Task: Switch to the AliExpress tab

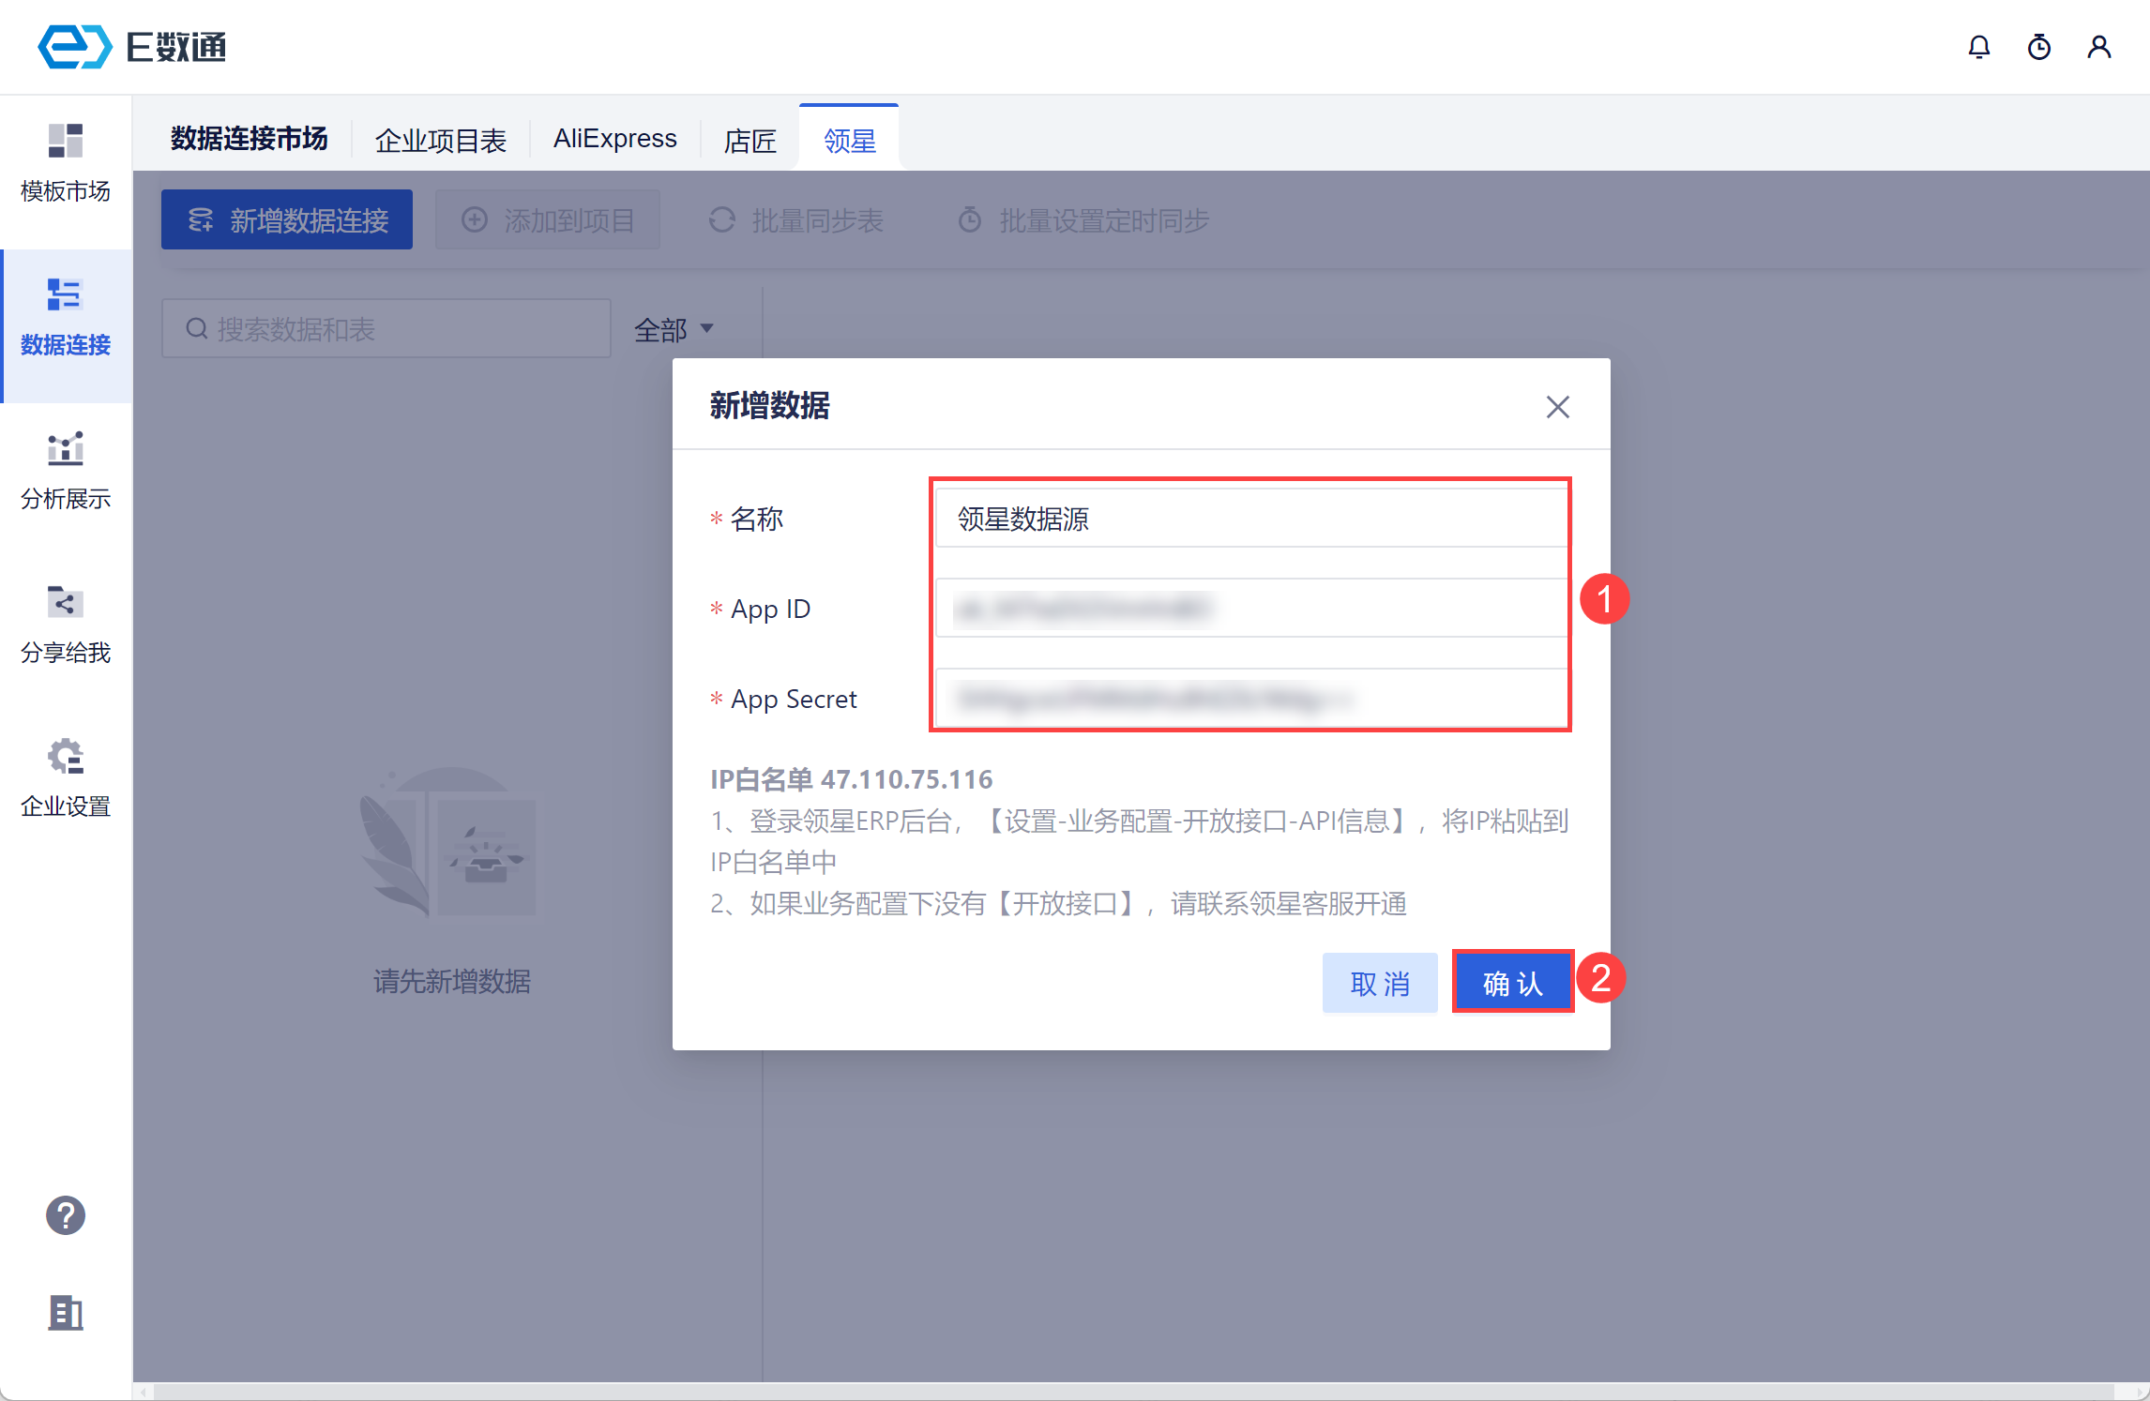Action: click(614, 139)
